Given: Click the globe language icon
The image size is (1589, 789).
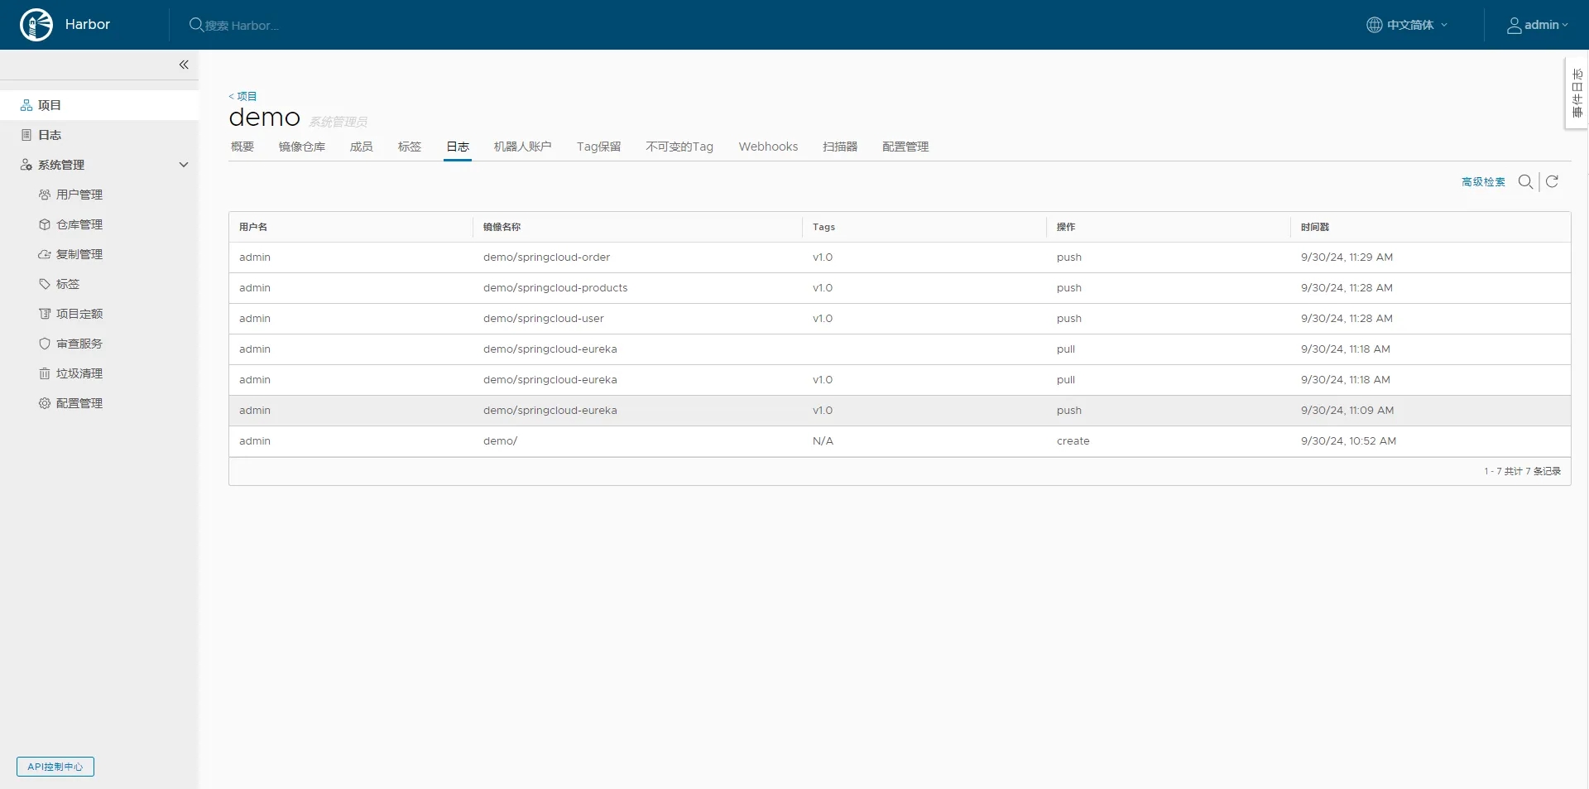Looking at the screenshot, I should pos(1374,25).
